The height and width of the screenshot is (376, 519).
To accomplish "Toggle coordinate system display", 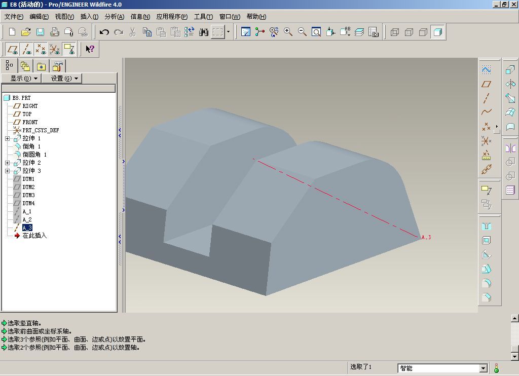I will coord(55,49).
